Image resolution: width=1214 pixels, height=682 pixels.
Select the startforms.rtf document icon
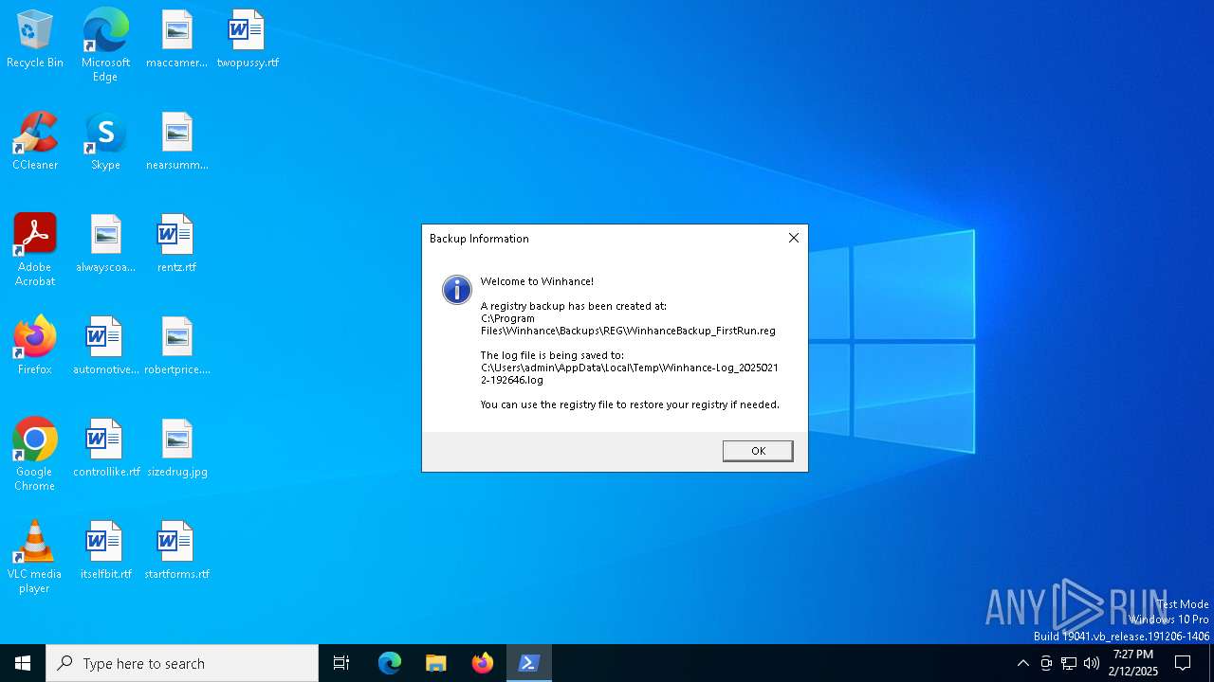pos(176,550)
